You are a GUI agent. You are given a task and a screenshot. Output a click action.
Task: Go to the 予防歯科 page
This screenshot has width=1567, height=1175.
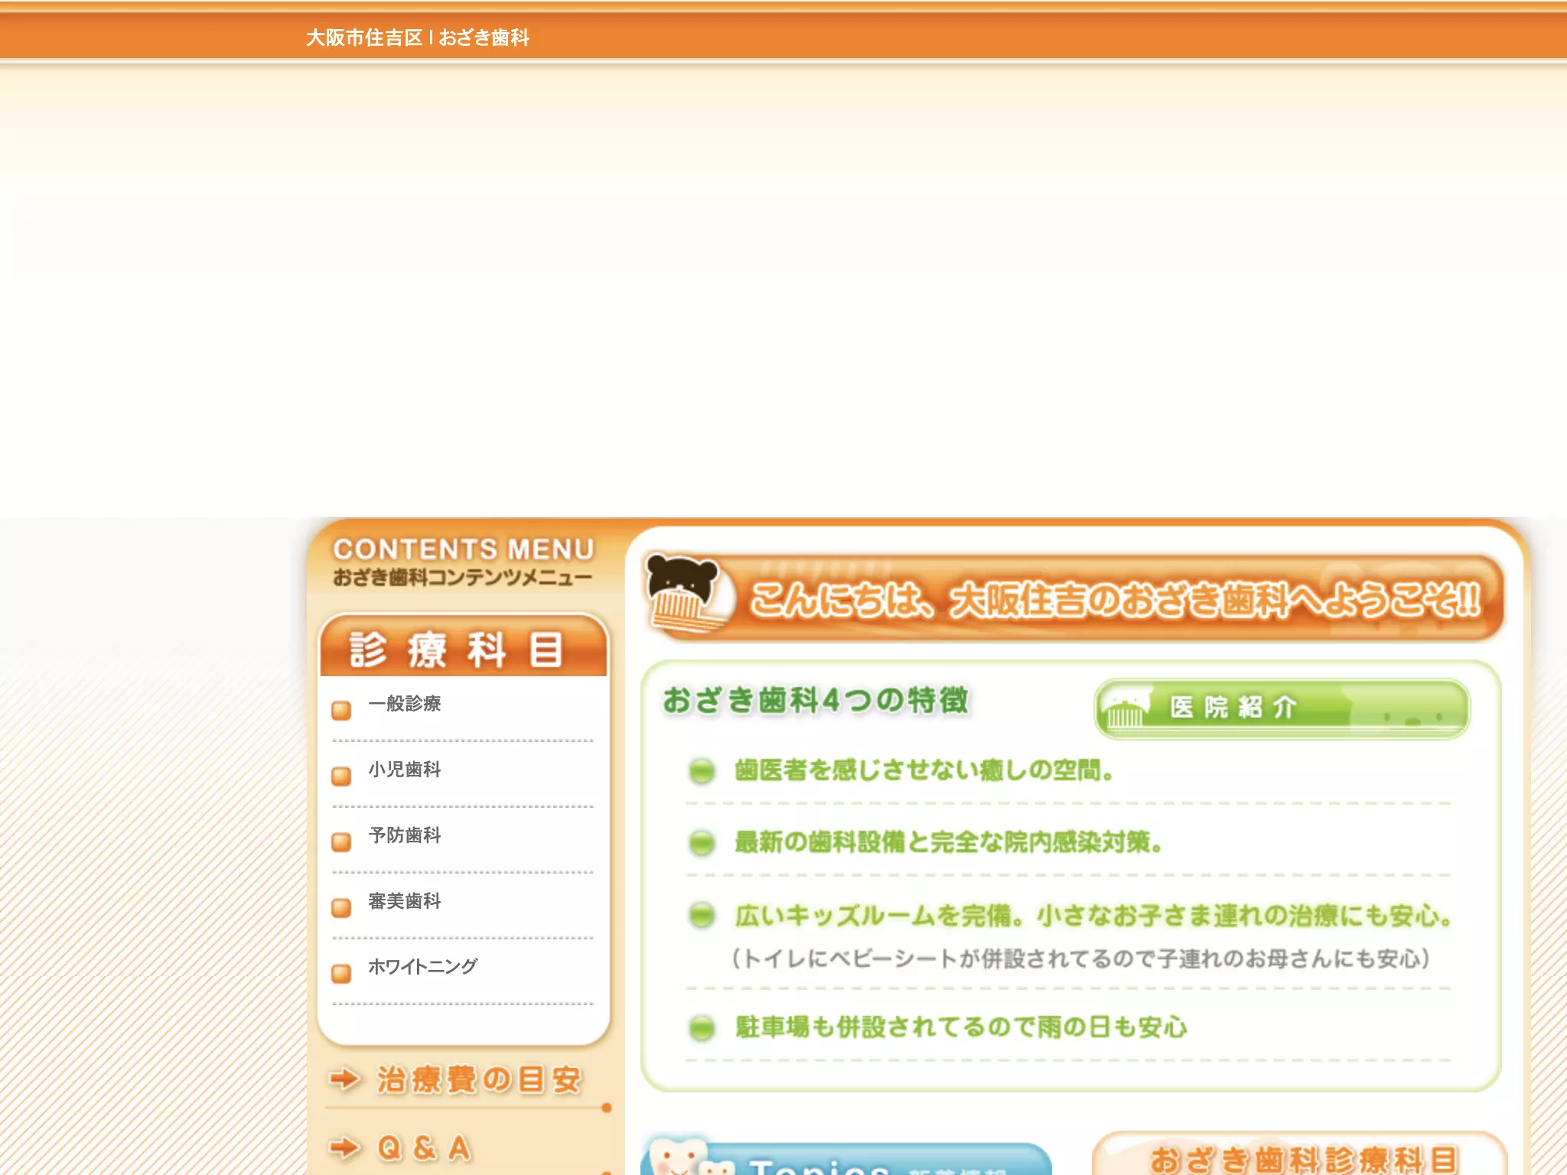click(404, 835)
